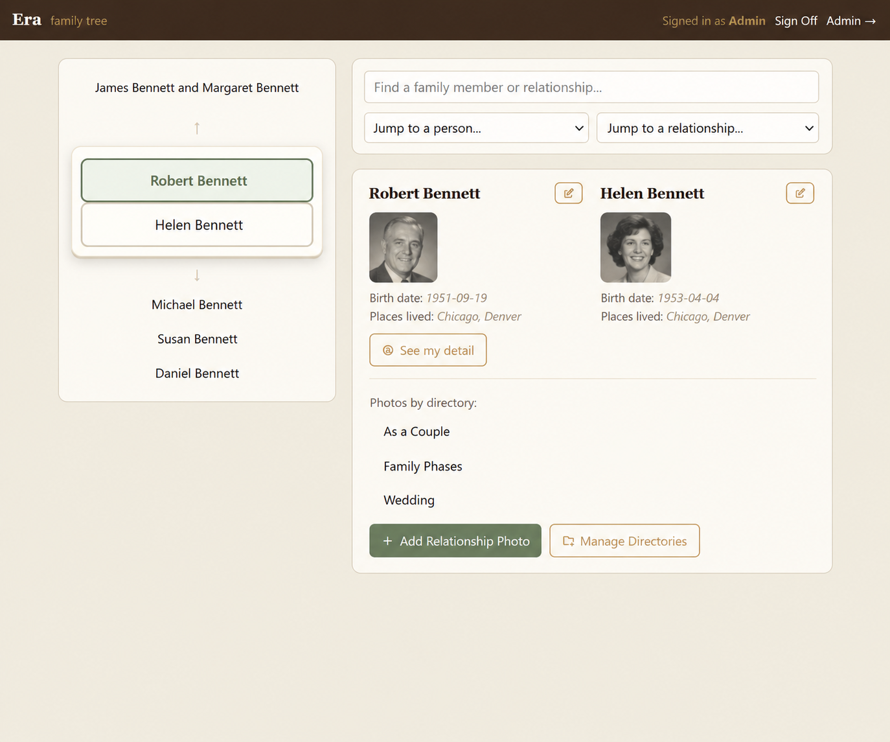Sign off from the account

[x=796, y=21]
